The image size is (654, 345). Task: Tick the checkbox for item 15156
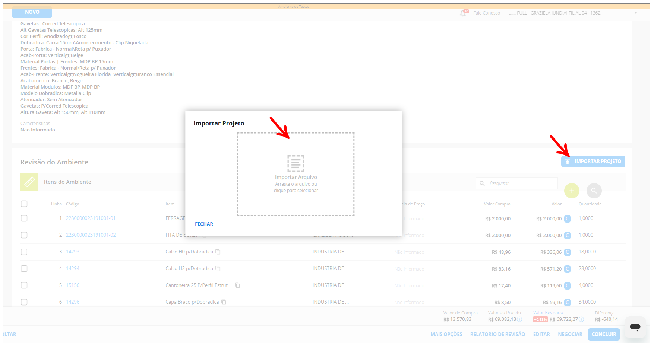click(x=24, y=285)
